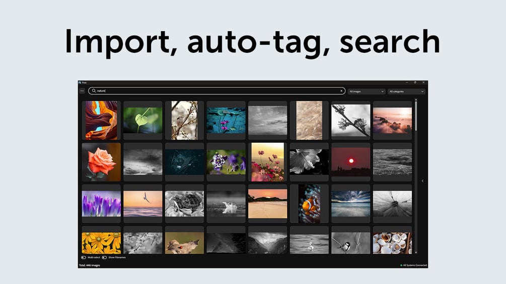Open the seashells thumbnail
Image resolution: width=506 pixels, height=284 pixels.
[392, 243]
